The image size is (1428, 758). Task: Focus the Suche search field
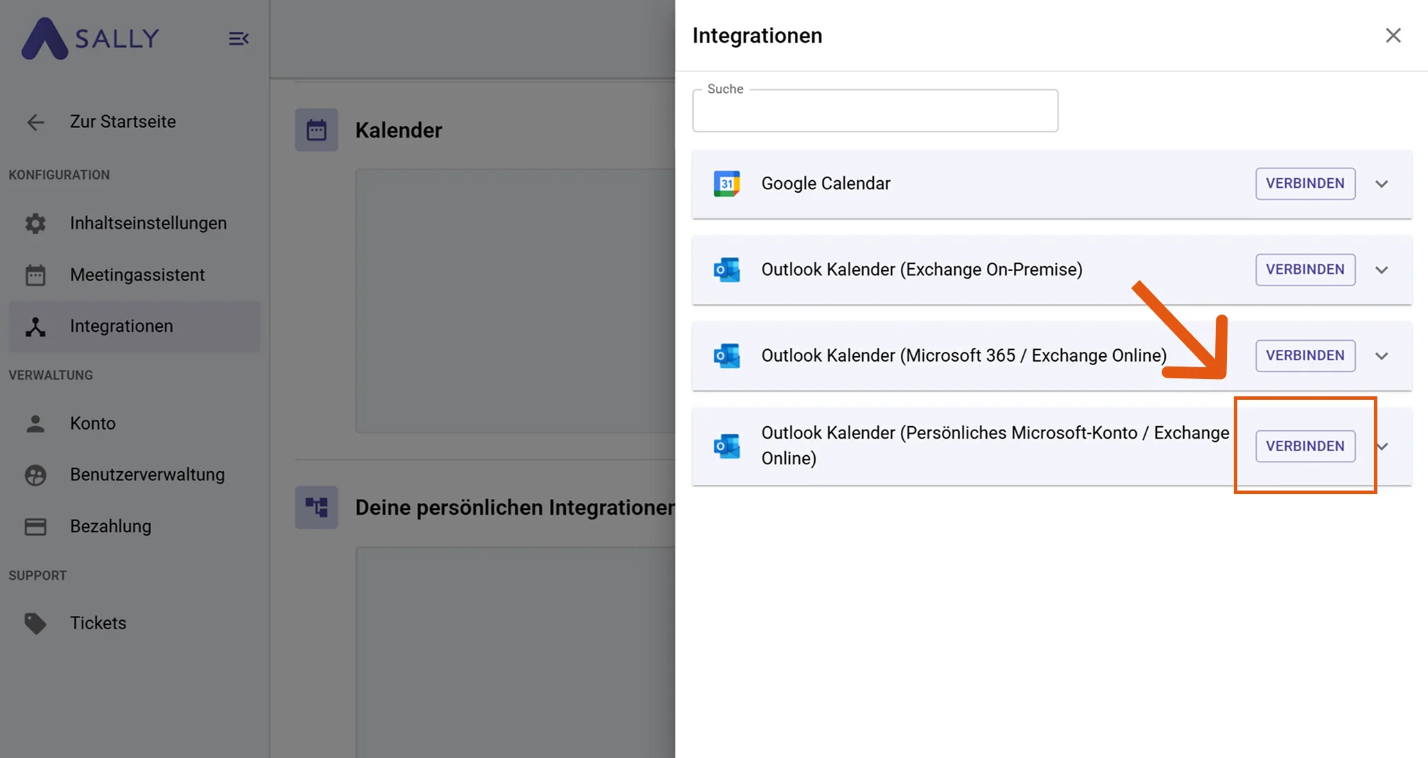tap(875, 111)
